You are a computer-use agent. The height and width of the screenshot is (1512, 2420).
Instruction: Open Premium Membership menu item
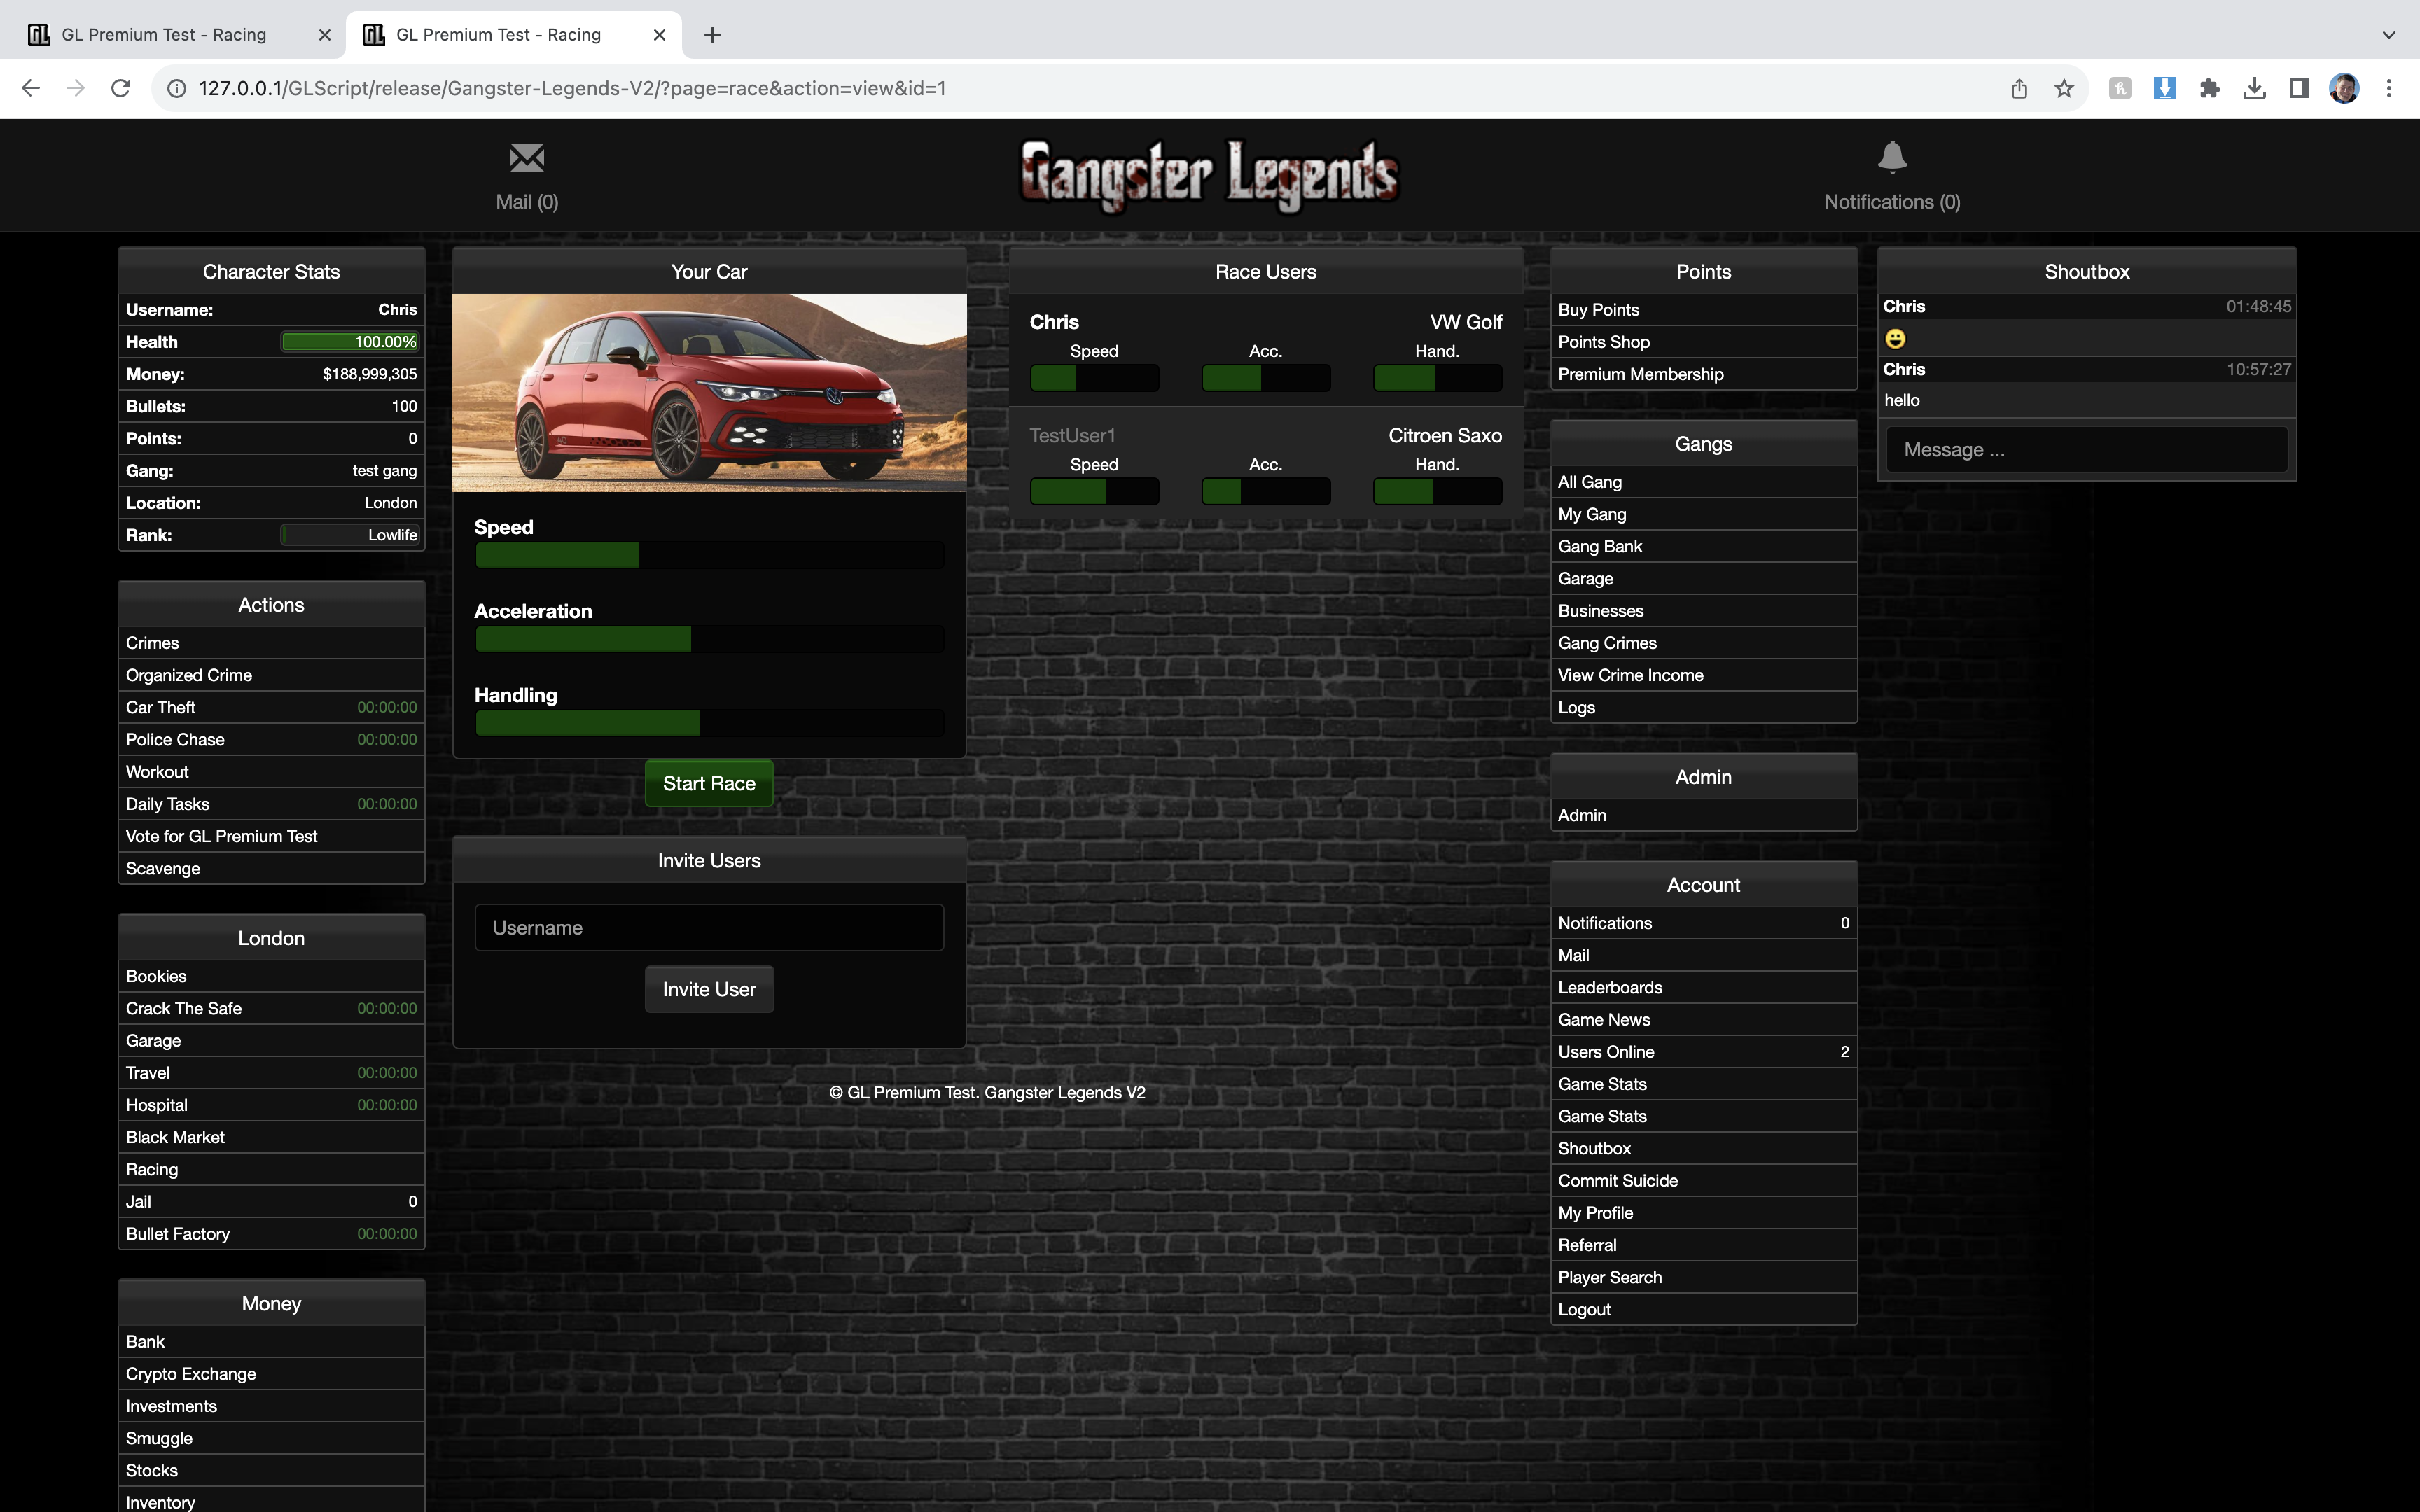1640,374
